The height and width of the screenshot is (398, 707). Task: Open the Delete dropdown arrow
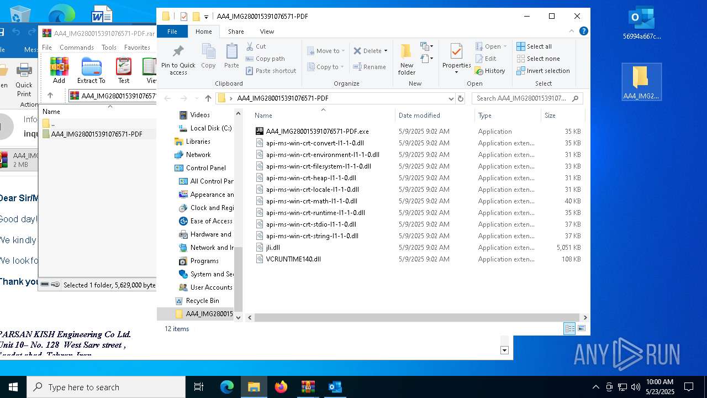click(x=386, y=51)
